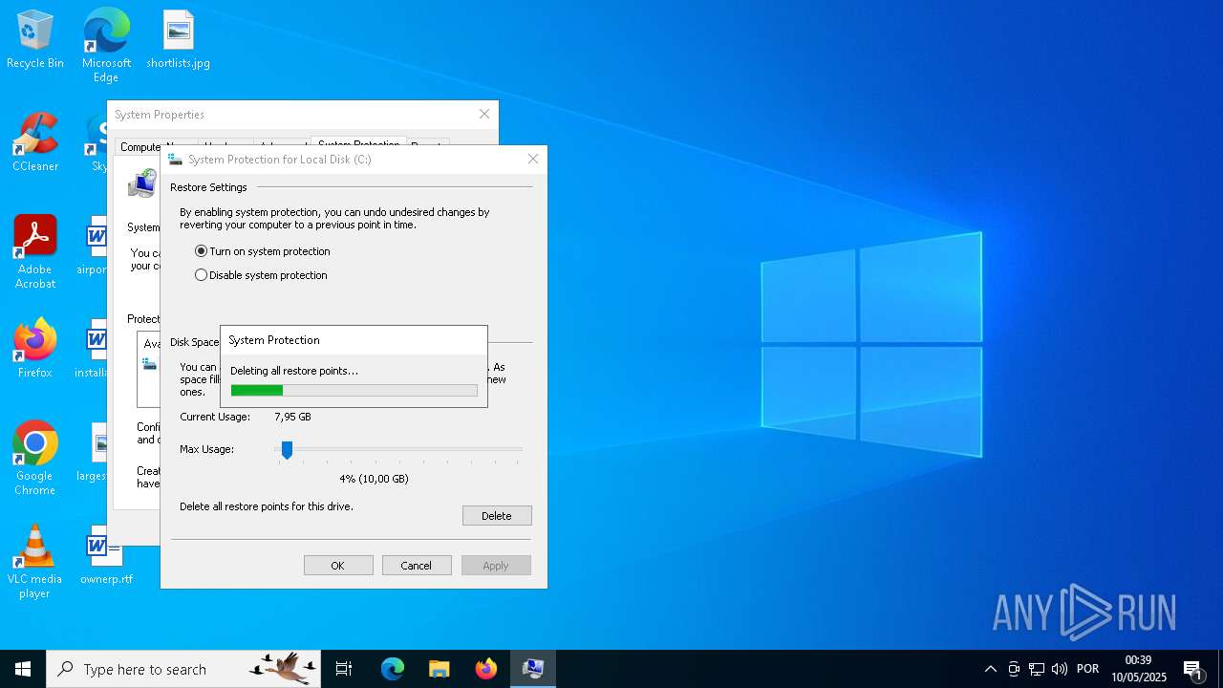
Task: Open the network tray icon
Action: tap(1037, 669)
